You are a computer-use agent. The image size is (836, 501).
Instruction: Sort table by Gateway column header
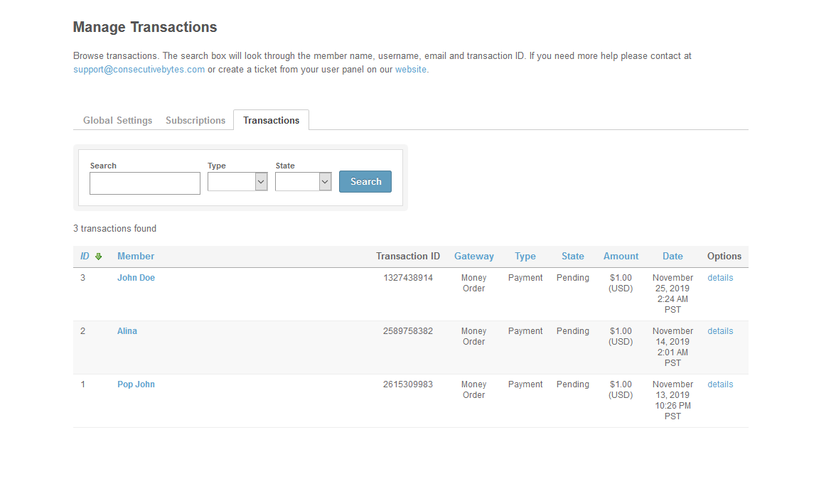(473, 257)
